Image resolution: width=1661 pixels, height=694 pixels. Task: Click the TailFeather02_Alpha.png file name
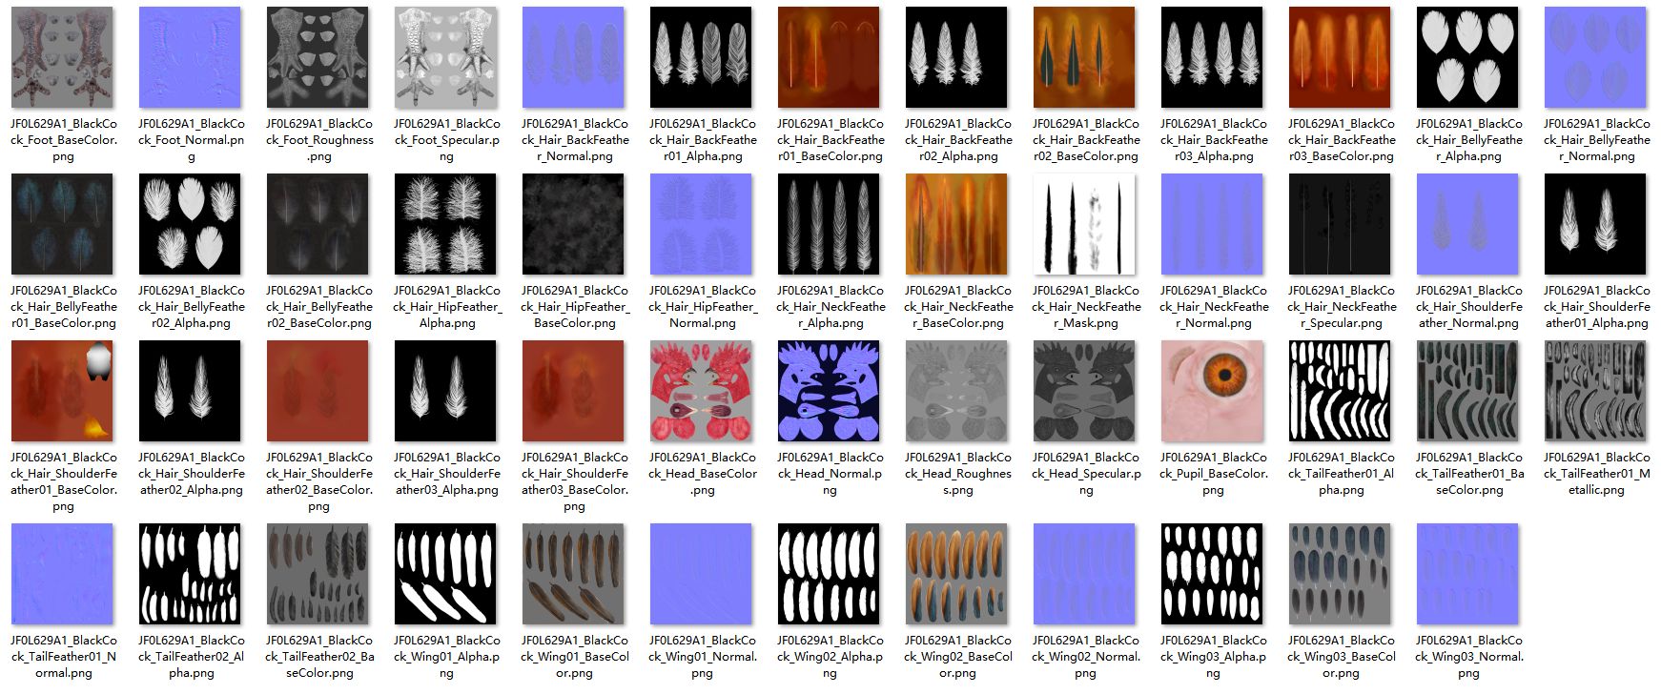click(x=191, y=657)
